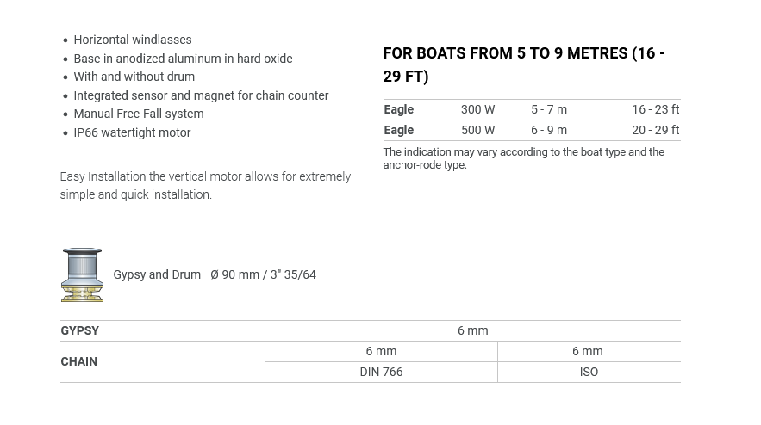The width and height of the screenshot is (761, 425).
Task: Click the Gypsy and Drum diameter label
Action: pyautogui.click(x=215, y=274)
